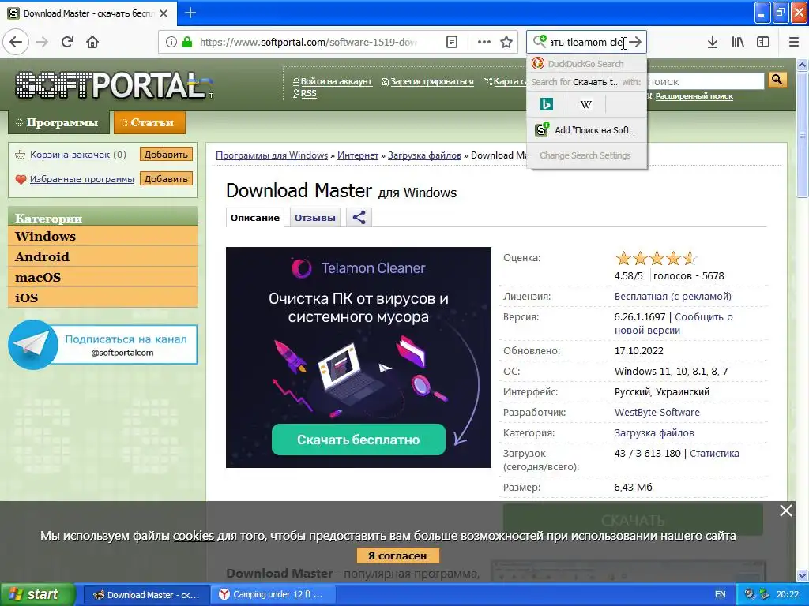Viewport: 809px width, 606px height.
Task: Add to Избранные программы with Добавить
Action: pos(166,179)
